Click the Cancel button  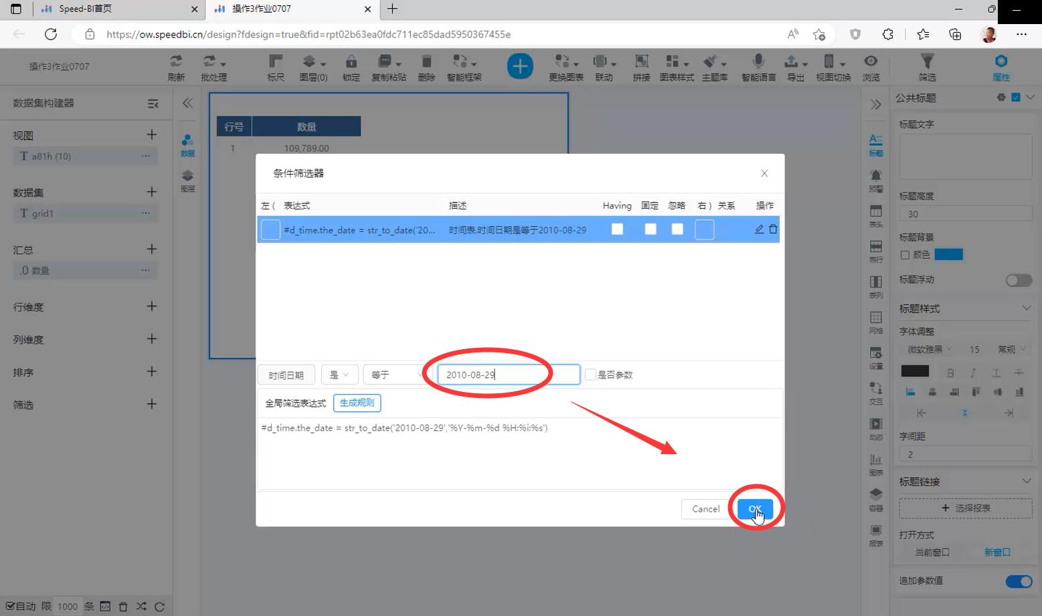click(705, 509)
